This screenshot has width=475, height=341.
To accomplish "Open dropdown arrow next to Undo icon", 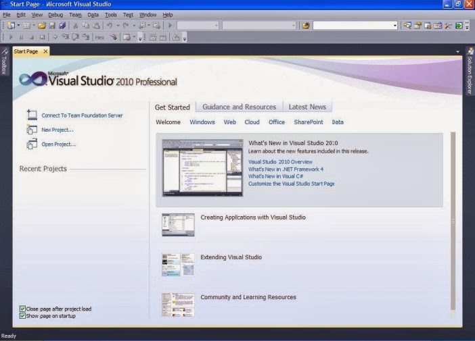I will (118, 26).
